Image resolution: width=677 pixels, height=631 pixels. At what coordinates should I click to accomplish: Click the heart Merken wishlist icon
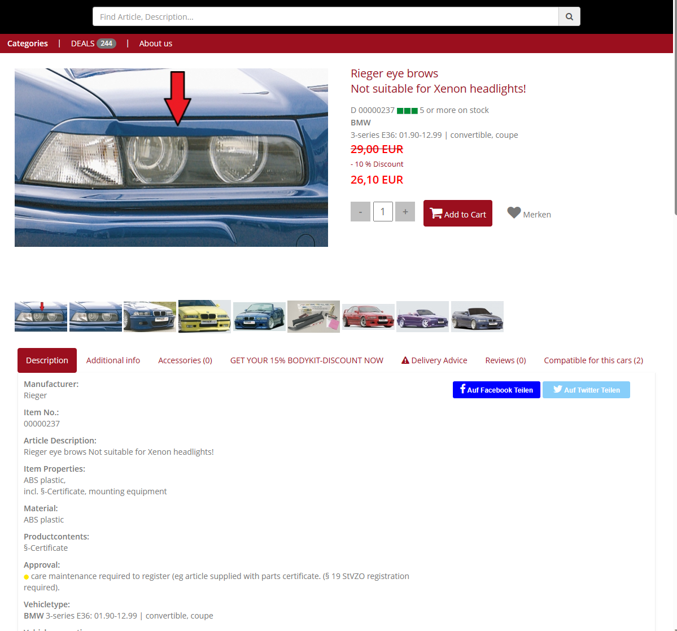[514, 213]
